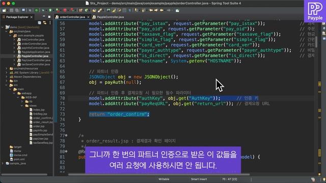Viewport: 326px width, 183px height.
Task: Toggle folding marker at line 77
Action: click(x=66, y=135)
